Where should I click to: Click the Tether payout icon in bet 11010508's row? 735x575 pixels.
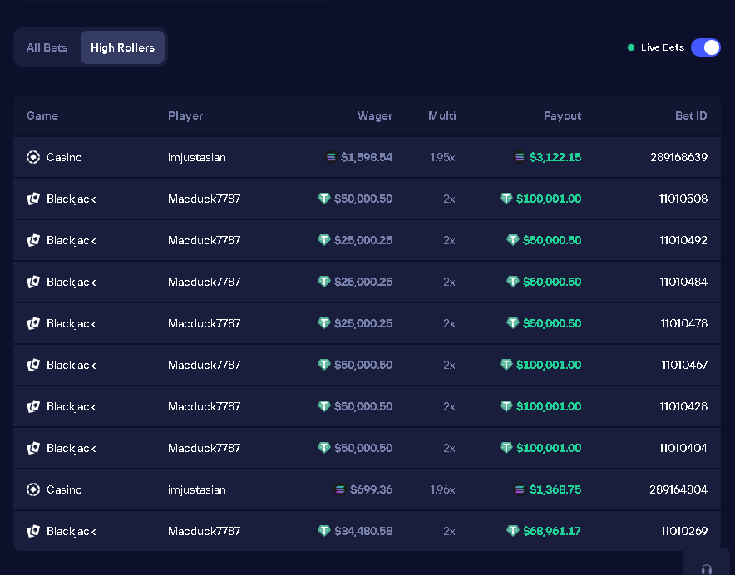[x=506, y=199]
